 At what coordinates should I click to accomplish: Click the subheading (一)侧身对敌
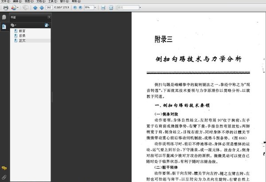point(166,114)
